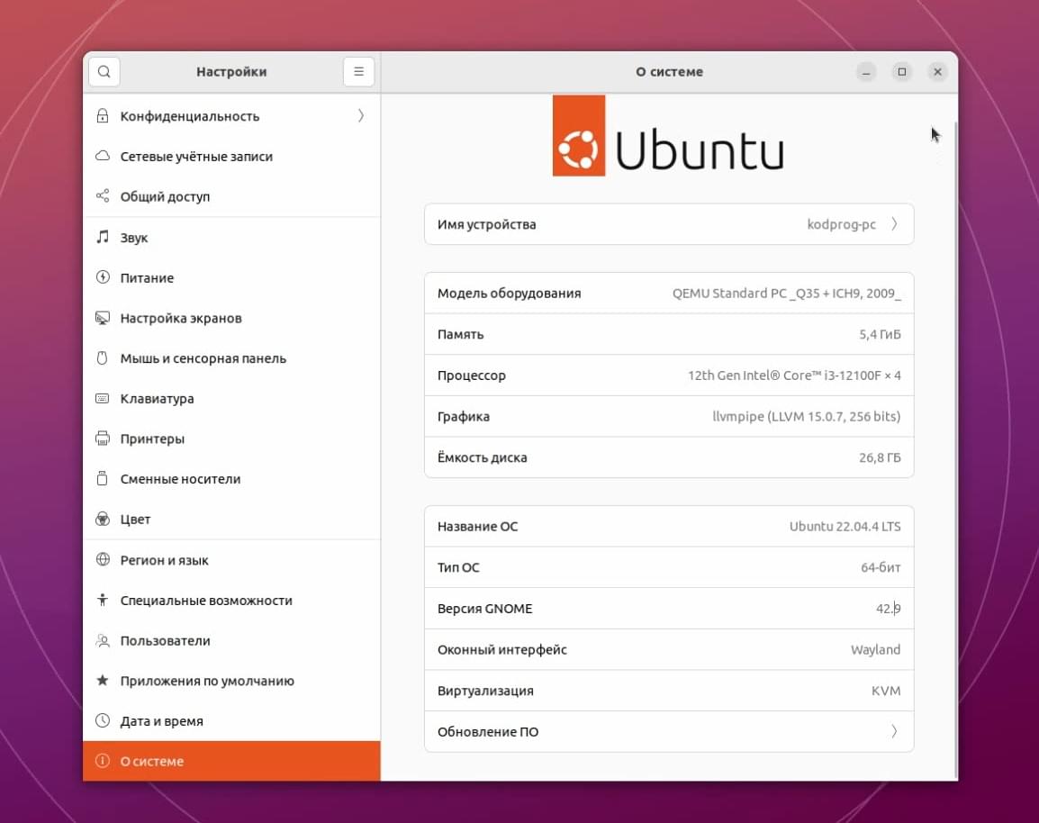Click the Ubuntu logo image

pos(668,136)
